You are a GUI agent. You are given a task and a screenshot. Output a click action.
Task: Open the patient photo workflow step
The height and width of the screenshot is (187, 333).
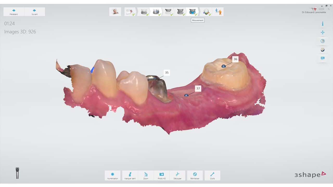click(115, 12)
